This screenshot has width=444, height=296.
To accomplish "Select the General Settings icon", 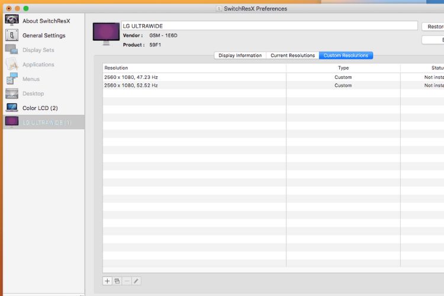I will pyautogui.click(x=12, y=35).
